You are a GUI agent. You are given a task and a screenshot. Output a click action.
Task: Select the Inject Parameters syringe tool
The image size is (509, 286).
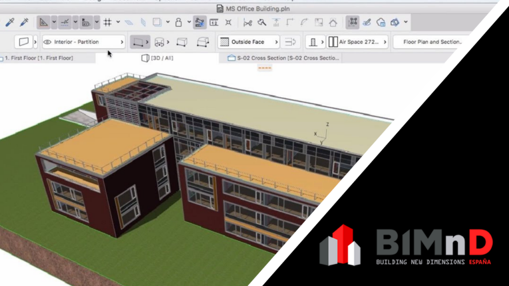point(24,22)
